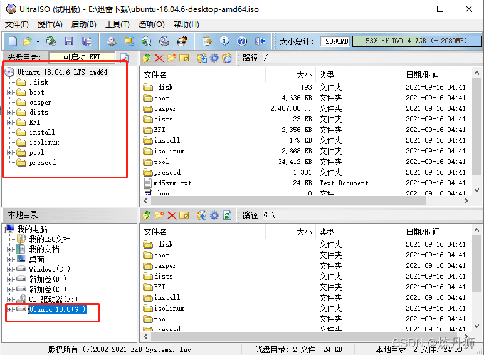The image size is (484, 355).
Task: Click the Save As icon
Action: pyautogui.click(x=87, y=41)
